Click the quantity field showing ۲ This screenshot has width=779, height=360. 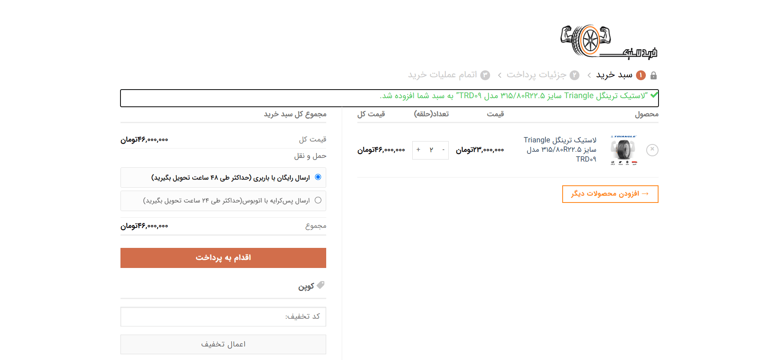coord(431,150)
